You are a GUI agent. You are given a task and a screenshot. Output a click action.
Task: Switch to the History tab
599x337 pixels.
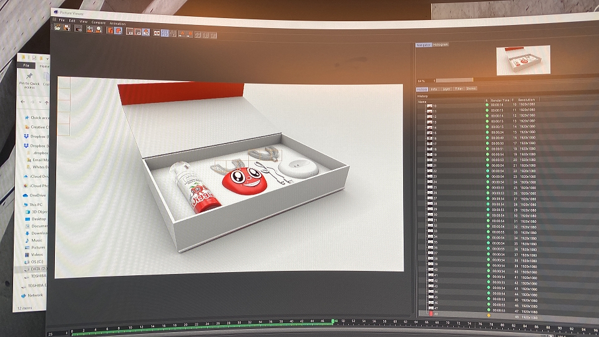tap(422, 89)
